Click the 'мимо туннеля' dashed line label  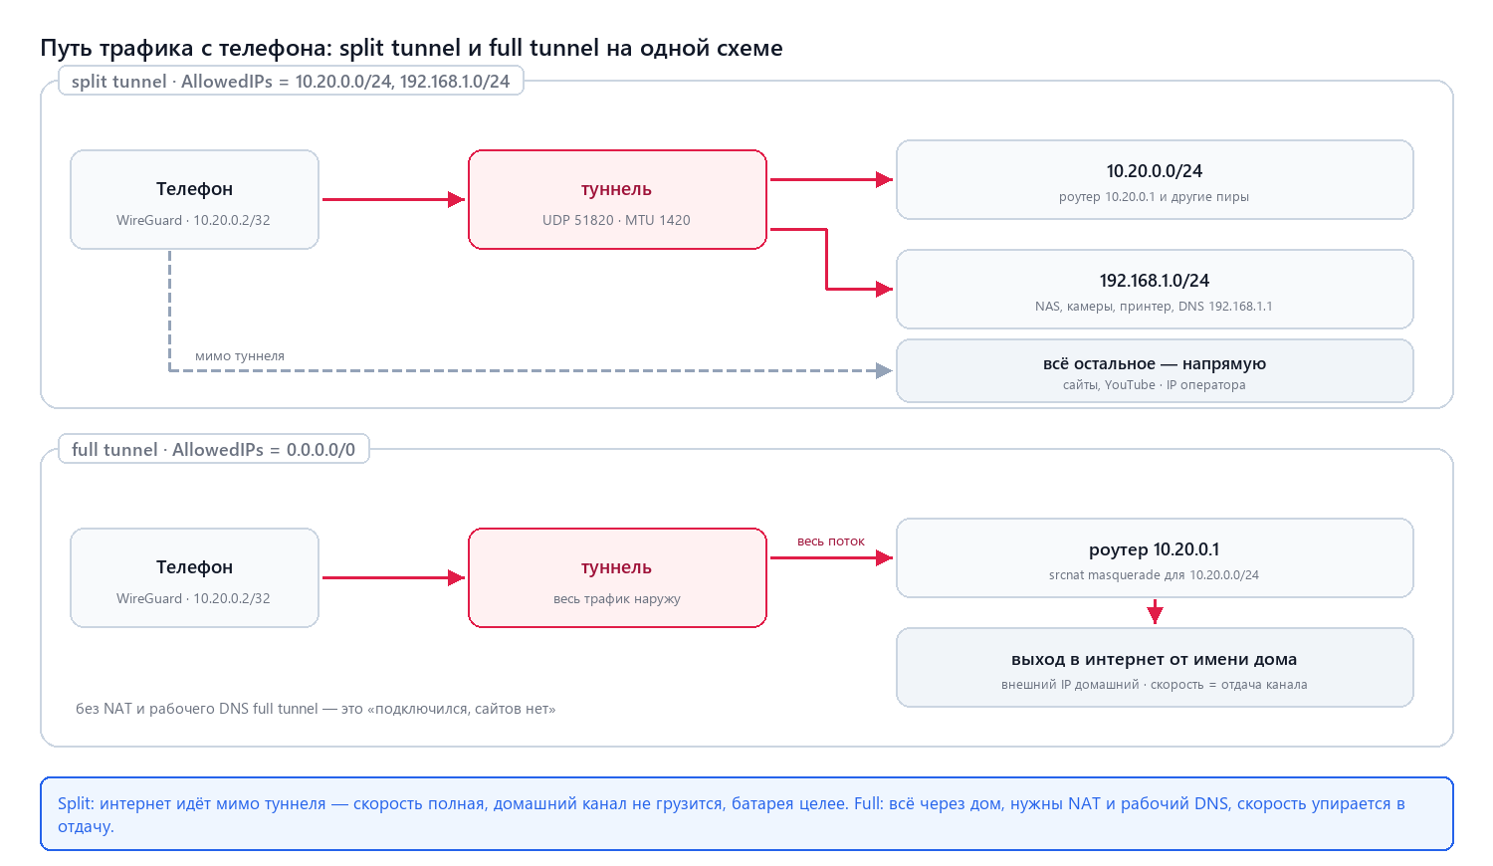240,355
